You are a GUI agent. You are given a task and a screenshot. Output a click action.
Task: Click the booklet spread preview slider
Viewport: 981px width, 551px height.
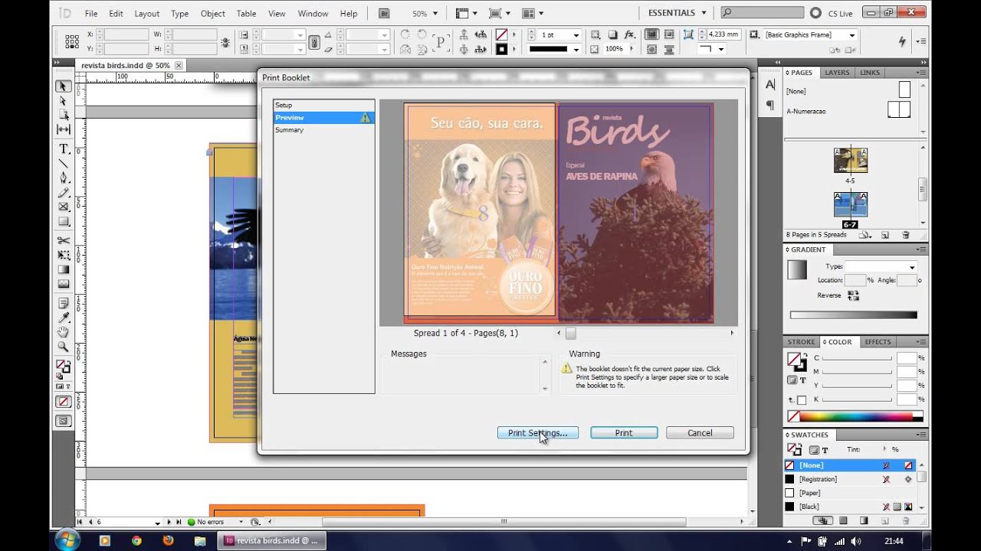click(570, 333)
